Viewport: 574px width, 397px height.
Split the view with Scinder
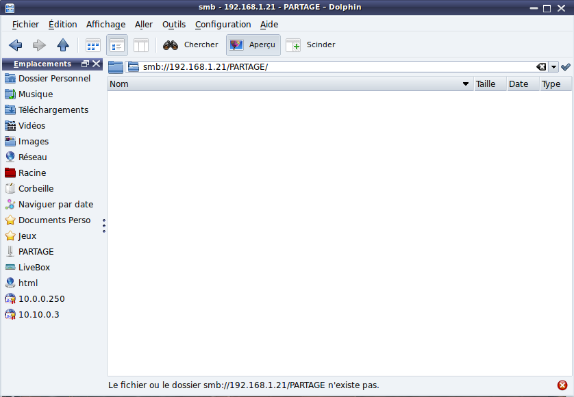[x=311, y=45]
